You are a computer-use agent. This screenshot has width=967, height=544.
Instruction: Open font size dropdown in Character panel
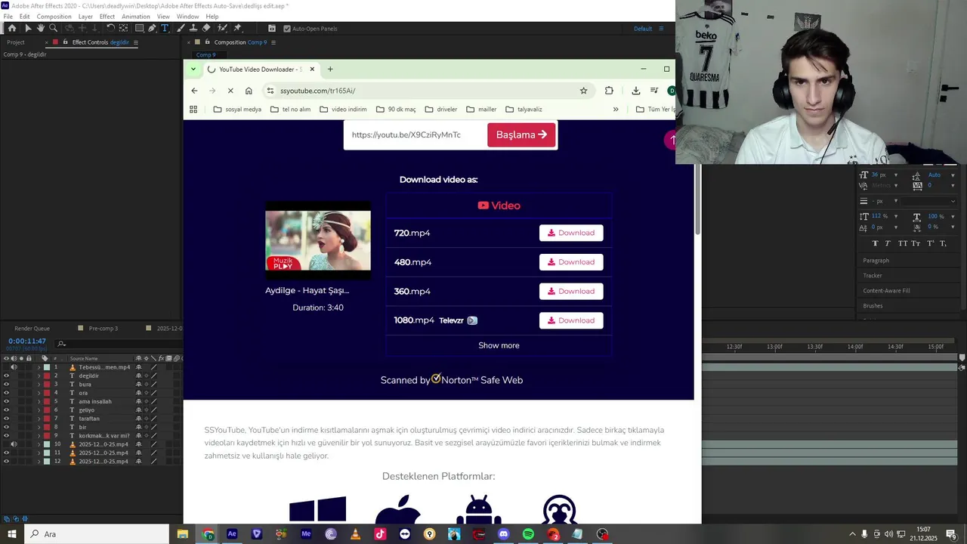tap(896, 175)
